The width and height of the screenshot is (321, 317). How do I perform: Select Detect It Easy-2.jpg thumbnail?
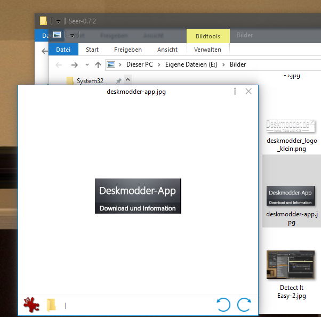(x=291, y=265)
